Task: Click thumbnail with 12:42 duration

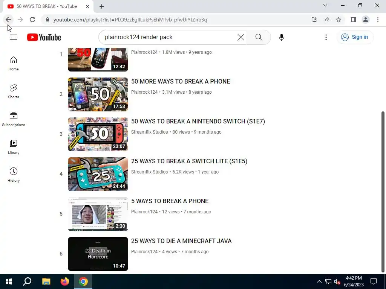Action: tap(98, 59)
